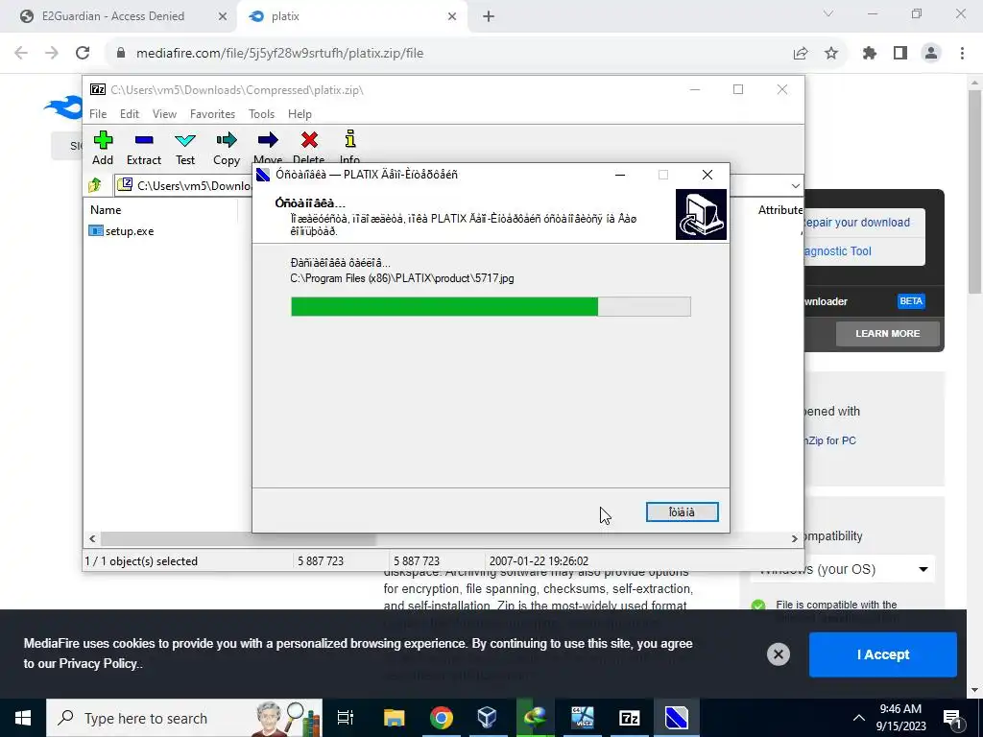Switch to the E2Guardian - Access Denied tab

pos(113,16)
